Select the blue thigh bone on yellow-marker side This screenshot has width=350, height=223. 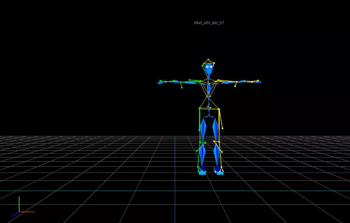coord(215,129)
